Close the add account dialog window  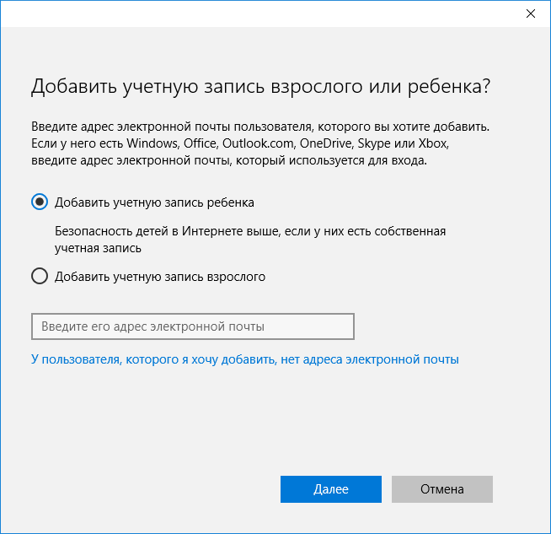(530, 13)
